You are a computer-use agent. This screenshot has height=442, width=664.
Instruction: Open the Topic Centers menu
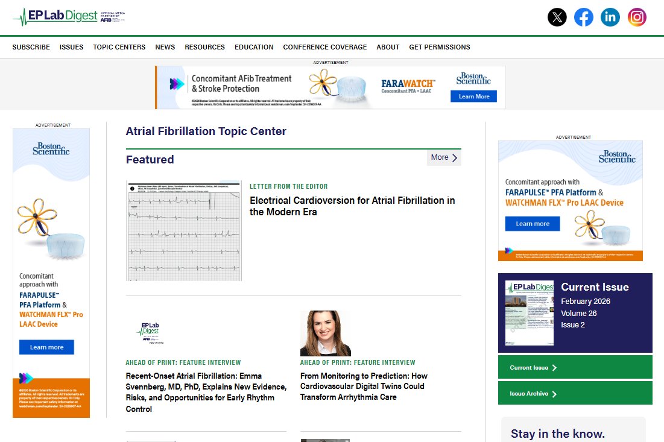(119, 47)
